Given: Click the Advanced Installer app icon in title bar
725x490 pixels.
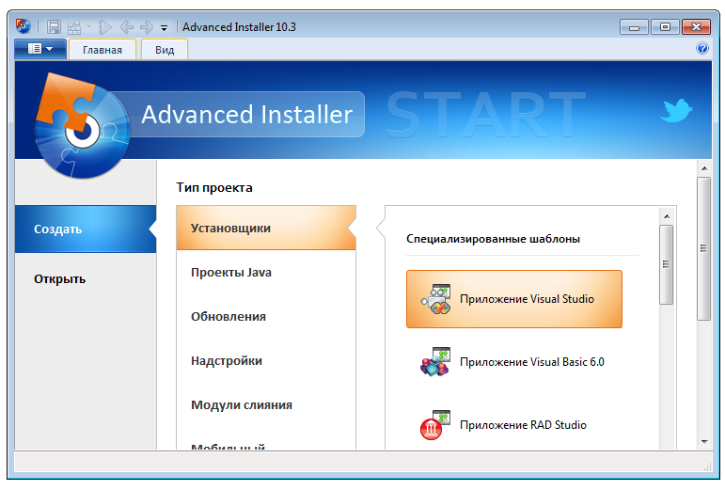Looking at the screenshot, I should coord(23,26).
